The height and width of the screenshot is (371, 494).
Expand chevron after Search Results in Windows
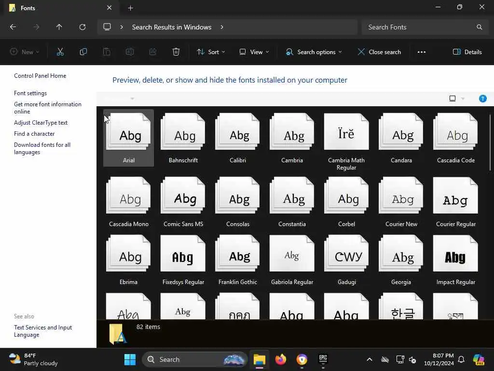(222, 27)
